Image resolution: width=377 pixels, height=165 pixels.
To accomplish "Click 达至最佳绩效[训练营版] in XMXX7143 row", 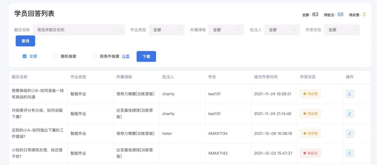I will 135,153.
